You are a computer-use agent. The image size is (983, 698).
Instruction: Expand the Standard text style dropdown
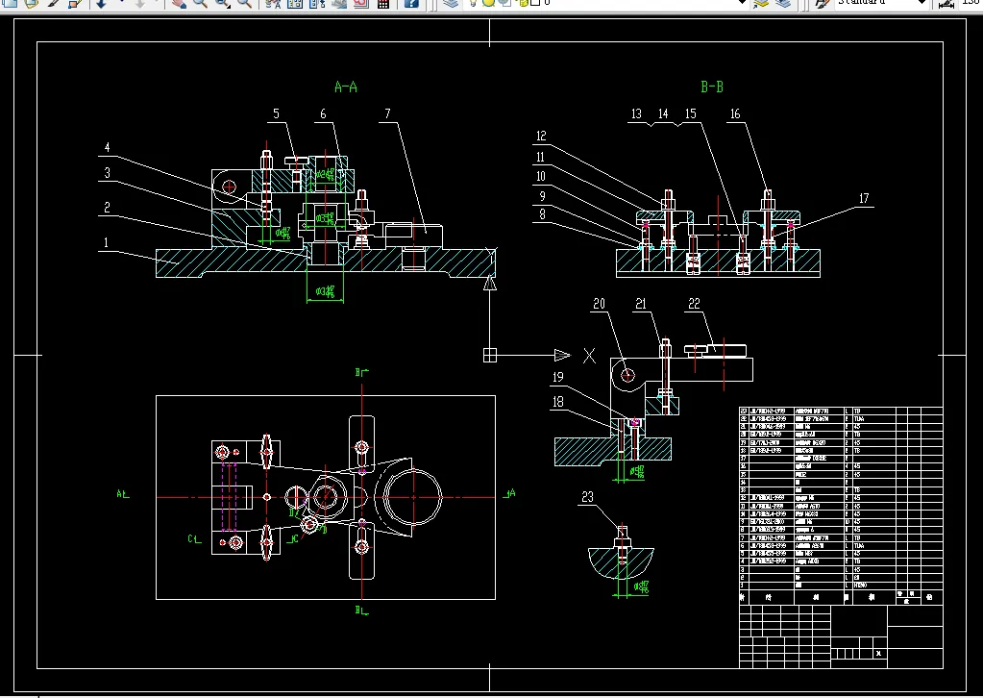point(922,3)
